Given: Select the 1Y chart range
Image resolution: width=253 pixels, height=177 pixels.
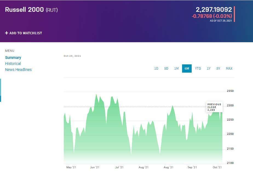Looking at the screenshot, I should point(209,68).
